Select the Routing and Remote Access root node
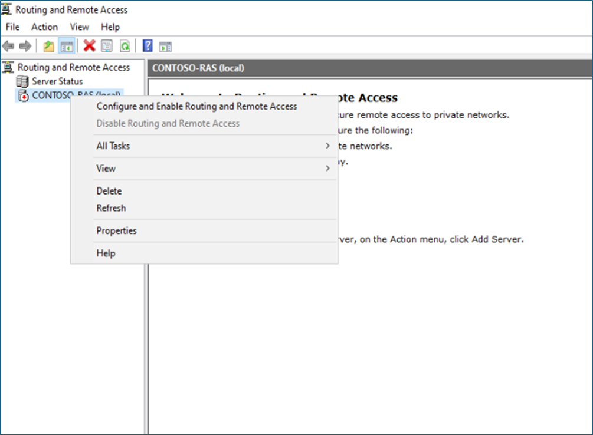The width and height of the screenshot is (593, 435). click(x=73, y=67)
